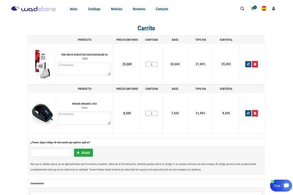The height and width of the screenshot is (195, 293).
Task: Click the pen drive product thumbnail
Action: [x=42, y=64]
